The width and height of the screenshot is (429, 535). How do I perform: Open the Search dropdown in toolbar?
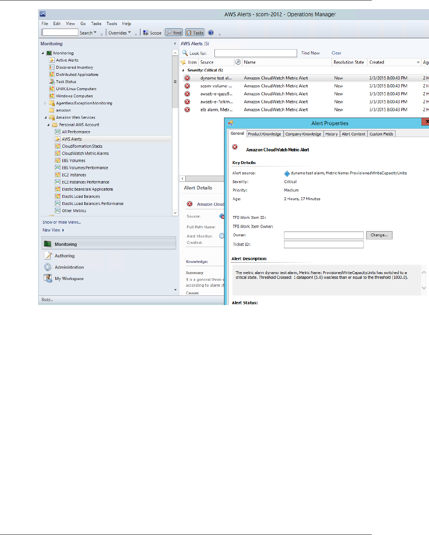pos(88,33)
